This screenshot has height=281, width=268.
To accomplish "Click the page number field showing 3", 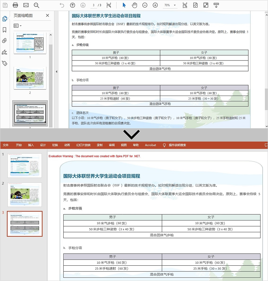I will point(94,5).
